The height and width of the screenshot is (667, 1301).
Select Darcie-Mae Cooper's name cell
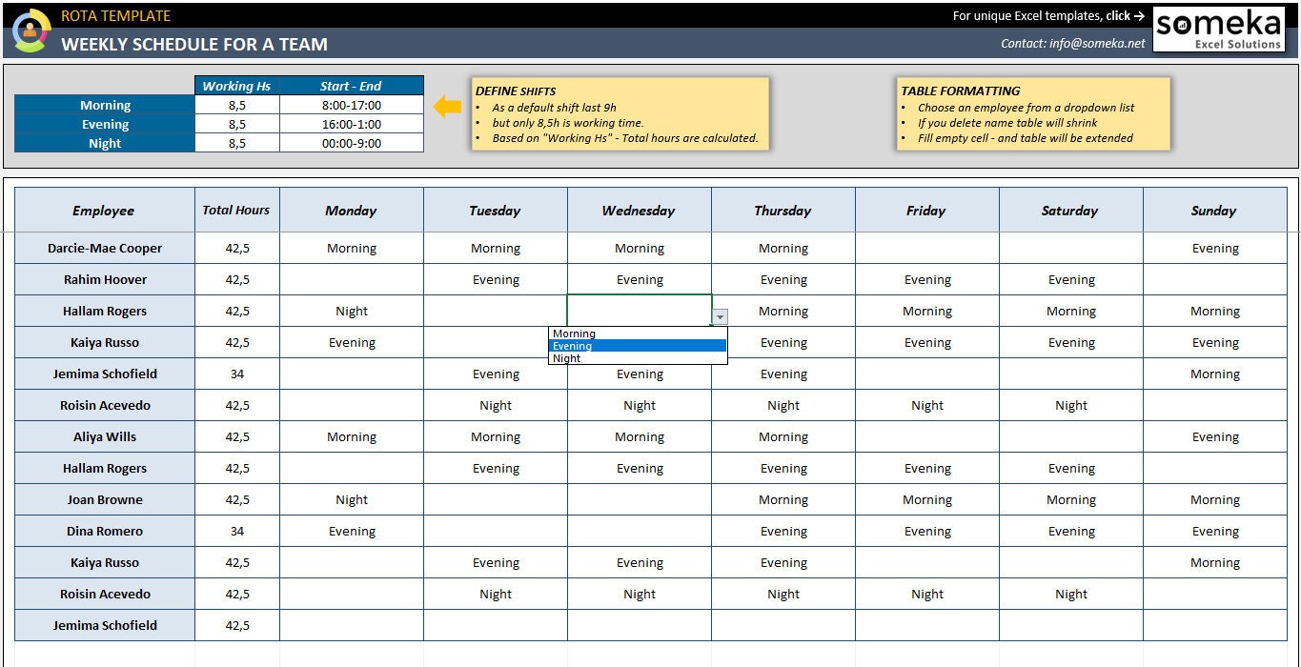click(x=104, y=248)
